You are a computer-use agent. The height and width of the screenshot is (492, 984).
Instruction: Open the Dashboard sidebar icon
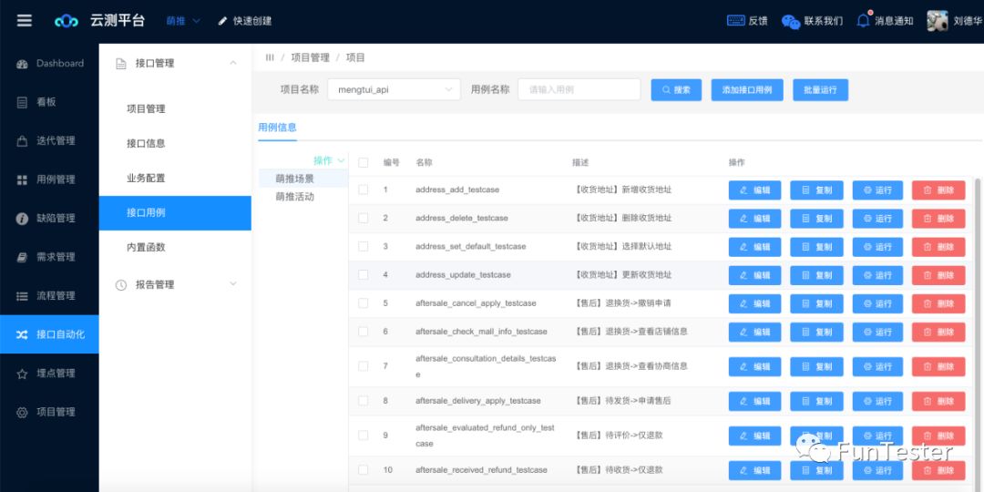pos(22,64)
